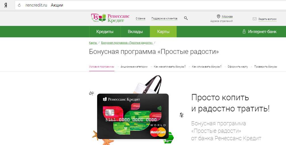Viewport: 286px width, 145px height.
Task: Reload the page with refresh icon
Action: point(19,5)
